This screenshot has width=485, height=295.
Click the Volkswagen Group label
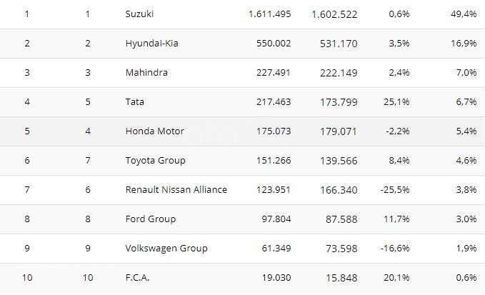(166, 249)
